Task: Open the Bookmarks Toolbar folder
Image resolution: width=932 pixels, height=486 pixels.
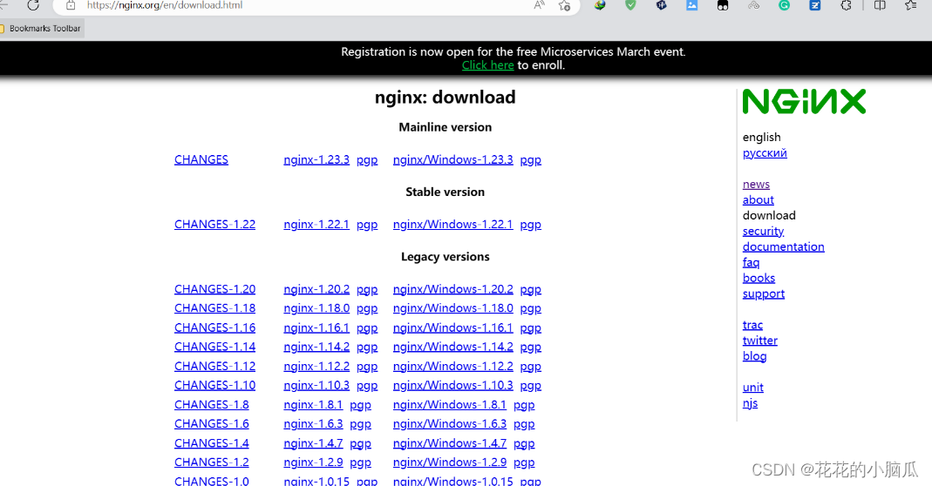Action: (41, 29)
